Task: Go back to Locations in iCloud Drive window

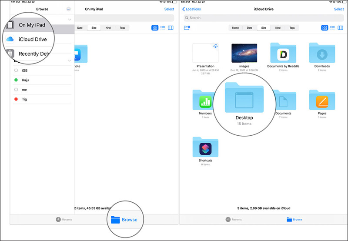Action: click(191, 9)
